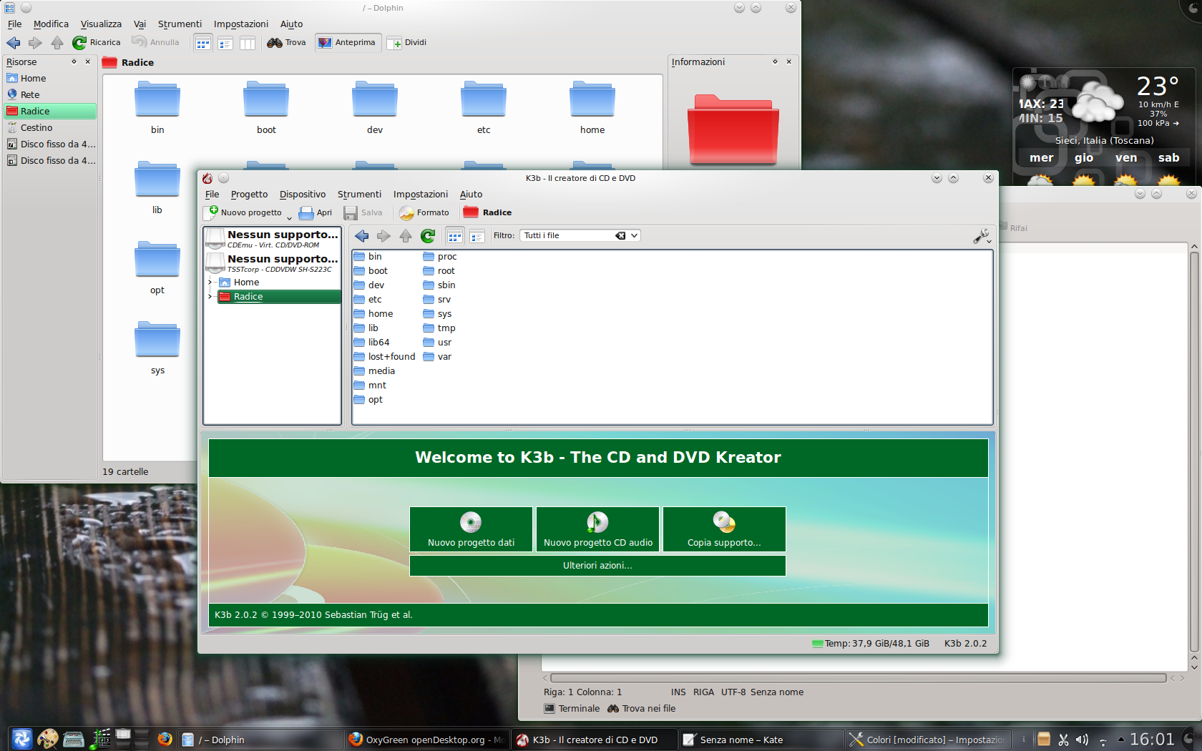Click Ulteriori azioni button
Viewport: 1202px width, 751px height.
click(597, 566)
